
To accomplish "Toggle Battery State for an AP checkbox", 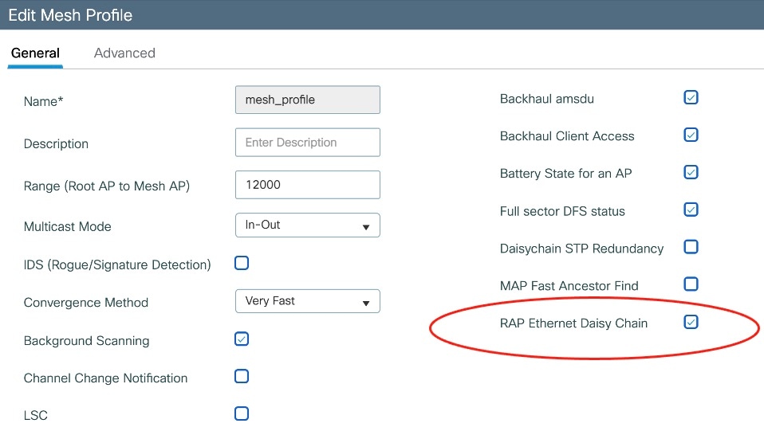I will pyautogui.click(x=691, y=172).
